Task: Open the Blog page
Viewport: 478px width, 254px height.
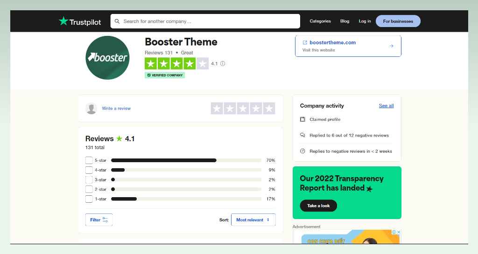Action: click(345, 21)
